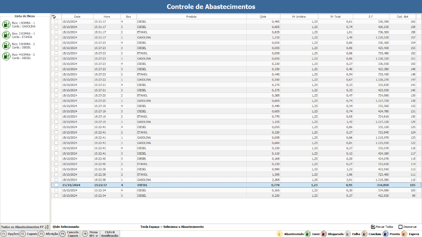Select the Bico 2 etanol pump icon
Image resolution: width=422 pixels, height=237 pixels.
tap(6, 35)
